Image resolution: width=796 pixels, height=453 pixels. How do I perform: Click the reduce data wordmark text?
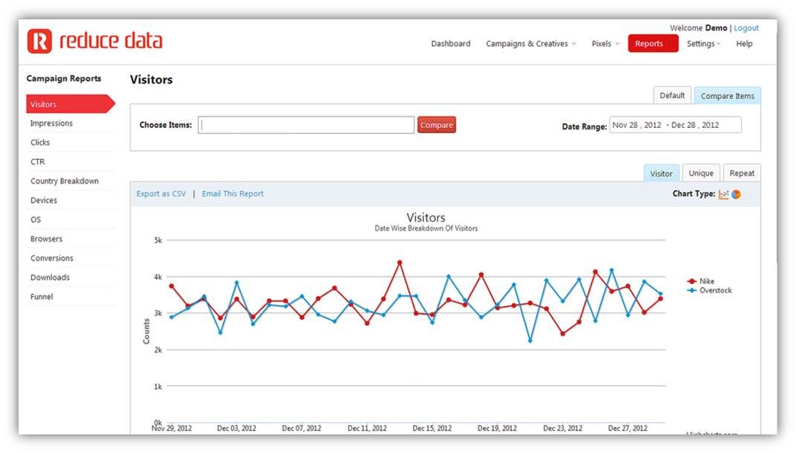point(111,41)
